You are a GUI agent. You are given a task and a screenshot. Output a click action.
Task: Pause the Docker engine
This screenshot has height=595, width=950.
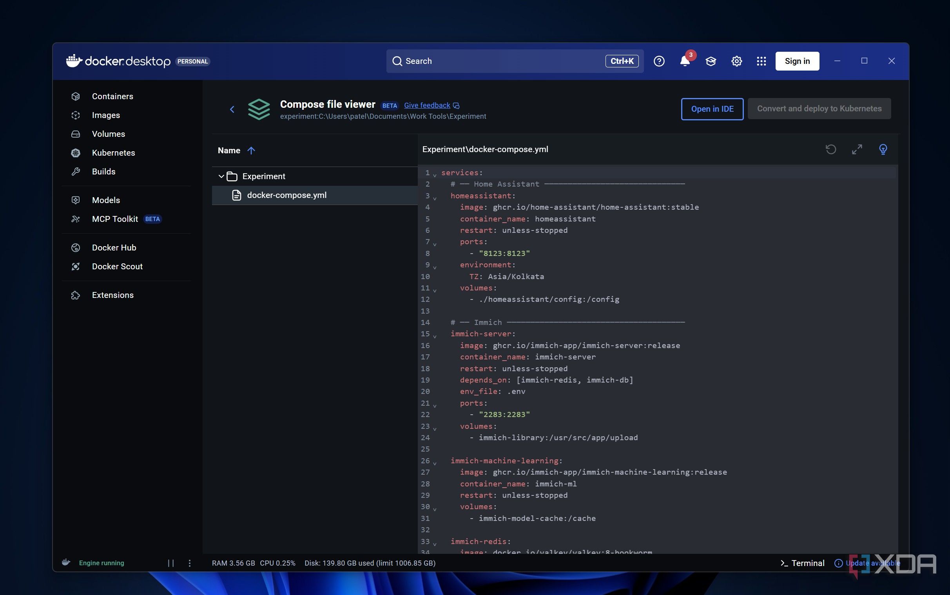pyautogui.click(x=171, y=563)
